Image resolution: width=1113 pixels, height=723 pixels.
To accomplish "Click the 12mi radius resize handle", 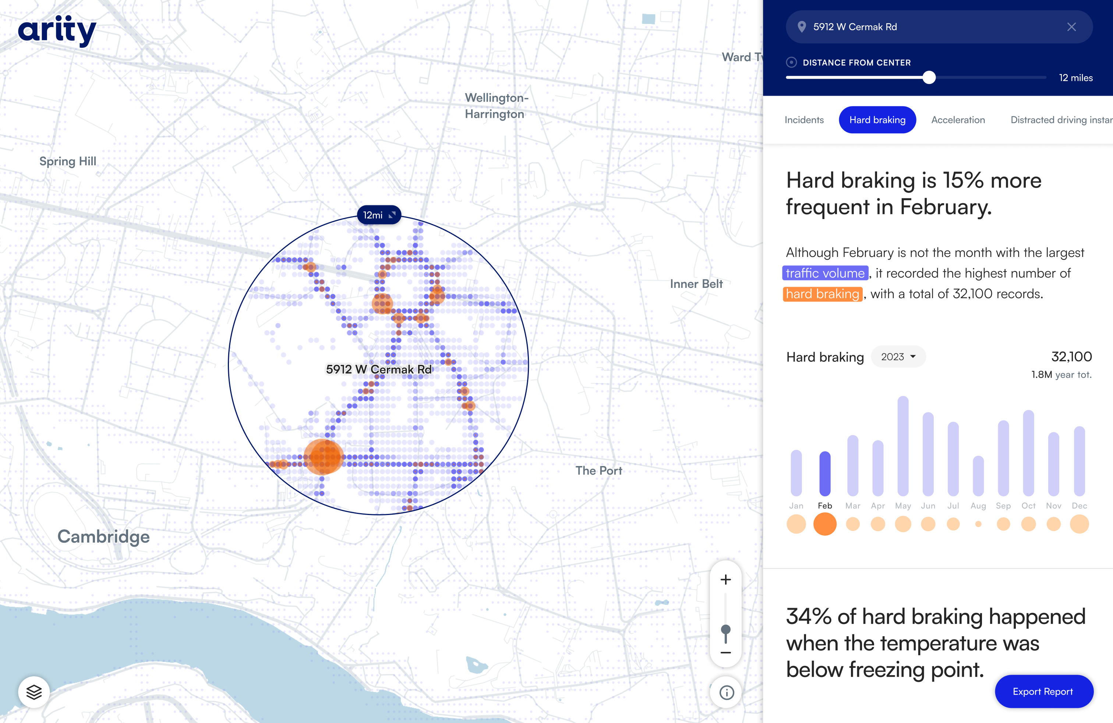I will coord(392,215).
